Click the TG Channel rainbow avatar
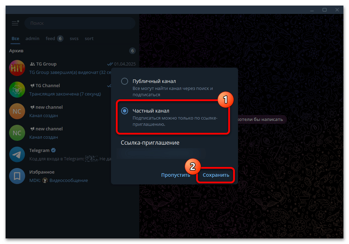This screenshot has width=349, height=244. coord(17,90)
